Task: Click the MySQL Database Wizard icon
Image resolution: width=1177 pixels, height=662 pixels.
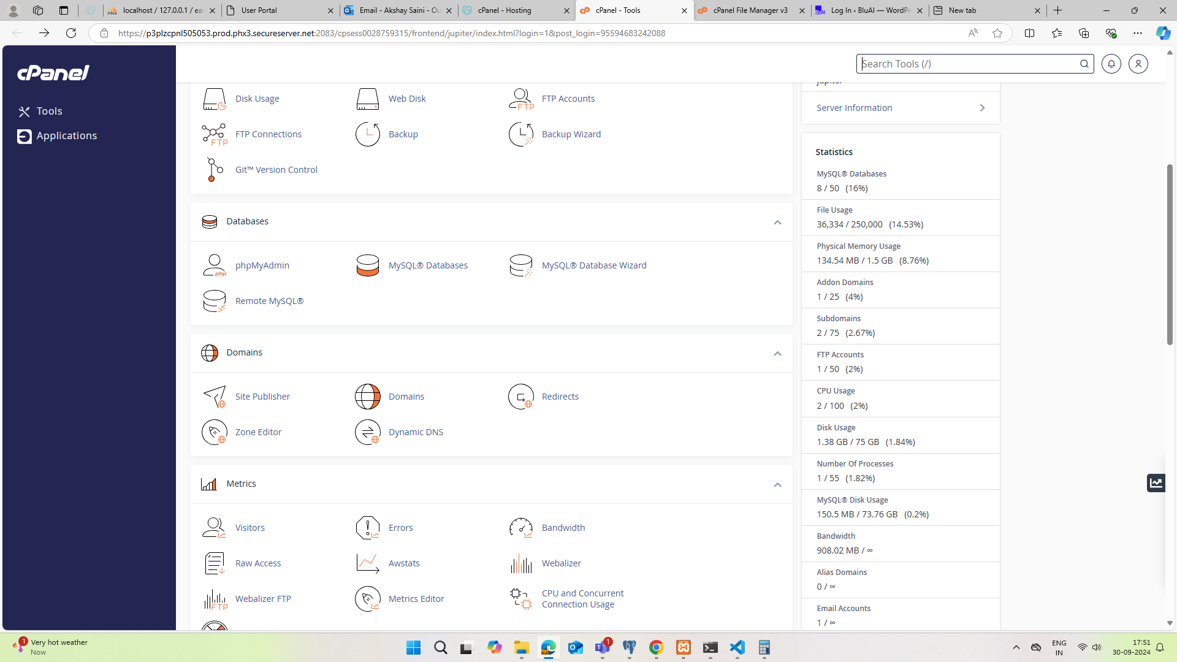Action: [521, 265]
